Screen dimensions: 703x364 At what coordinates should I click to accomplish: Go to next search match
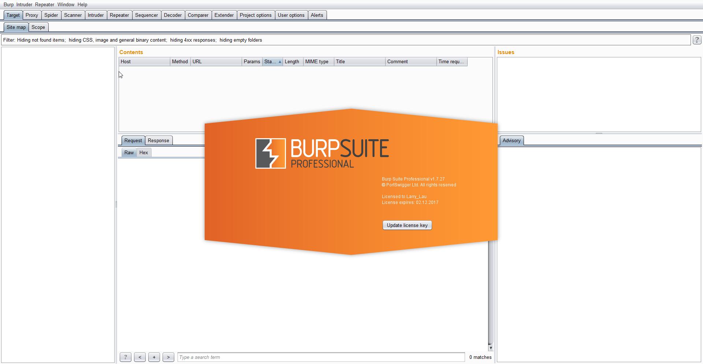168,357
